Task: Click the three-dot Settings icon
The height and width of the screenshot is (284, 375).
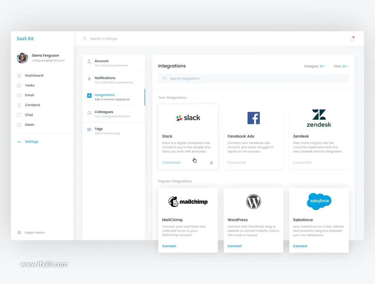Action: pos(19,142)
